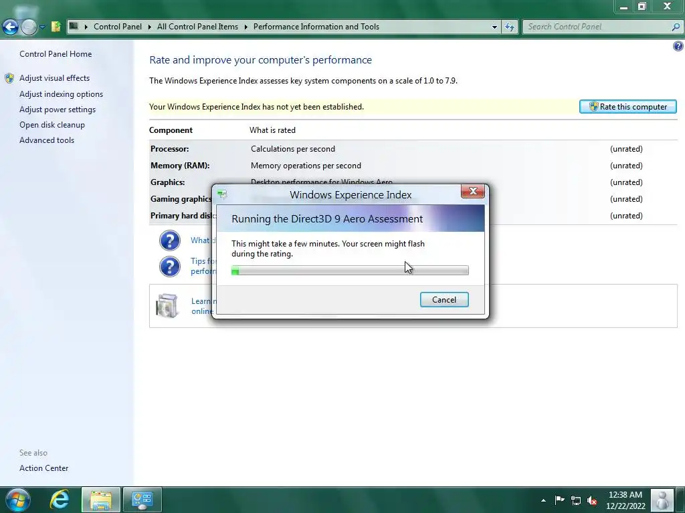Cancel the Windows Experience Index assessment
The image size is (685, 513).
(x=444, y=300)
